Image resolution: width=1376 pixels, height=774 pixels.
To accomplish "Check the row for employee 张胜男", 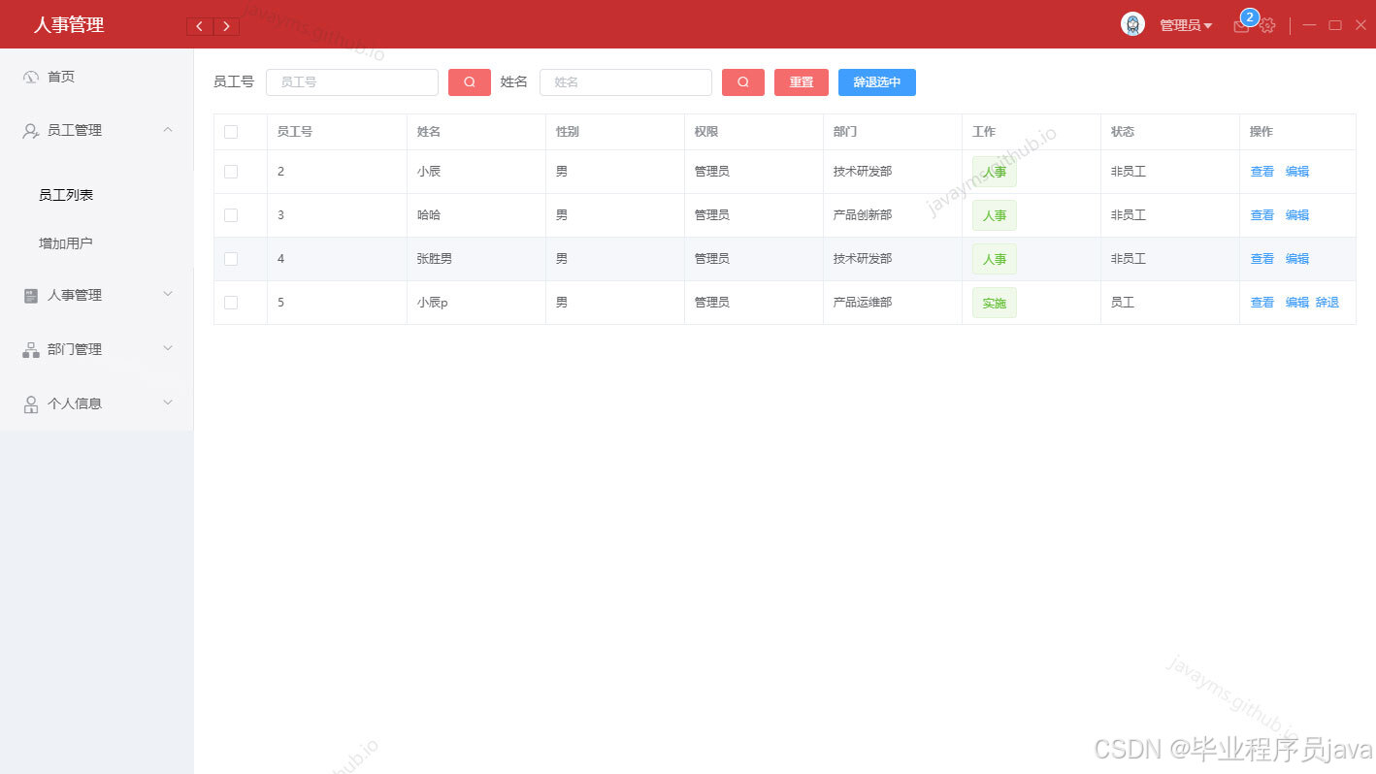I will pos(231,259).
